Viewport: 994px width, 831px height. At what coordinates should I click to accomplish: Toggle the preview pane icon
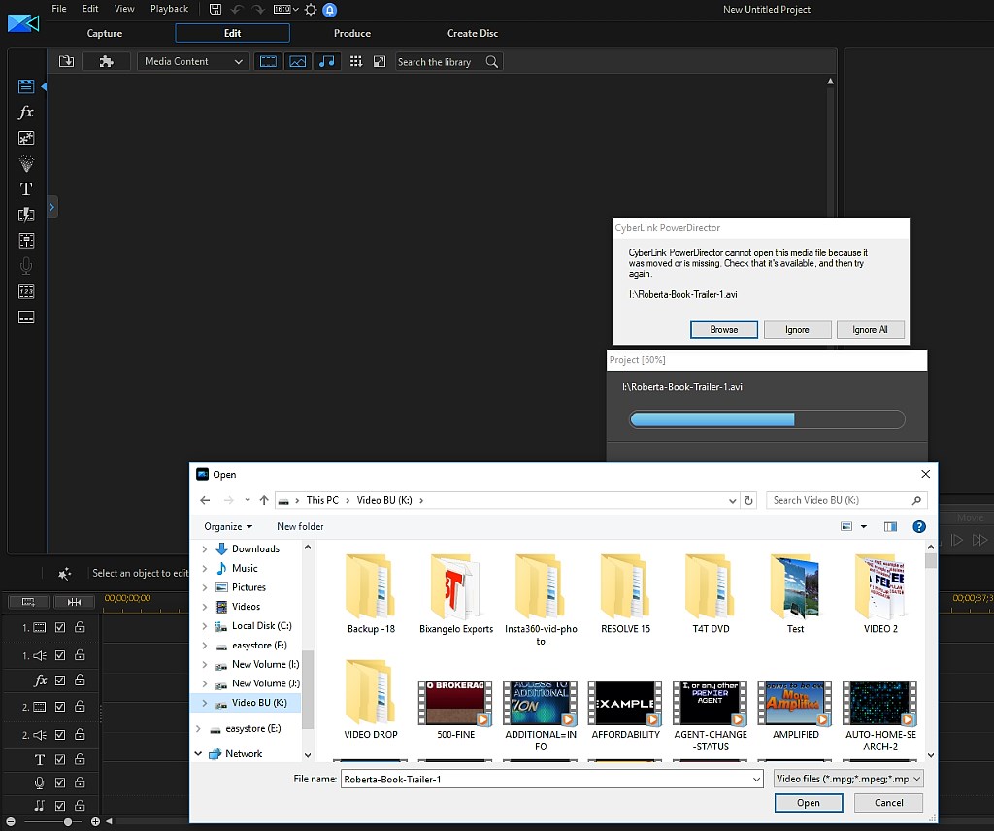point(890,527)
